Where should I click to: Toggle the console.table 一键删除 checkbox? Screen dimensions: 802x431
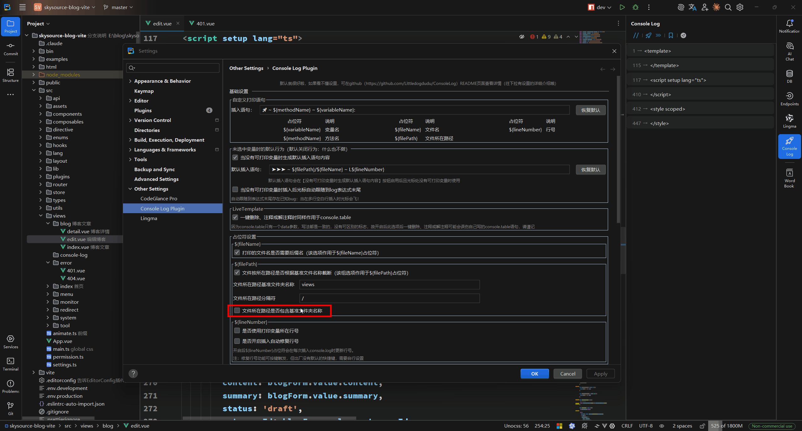235,217
